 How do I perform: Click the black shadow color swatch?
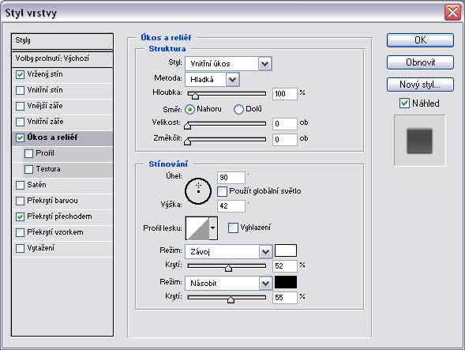click(286, 282)
